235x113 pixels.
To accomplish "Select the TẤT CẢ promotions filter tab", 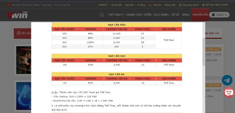I will tap(23, 33).
